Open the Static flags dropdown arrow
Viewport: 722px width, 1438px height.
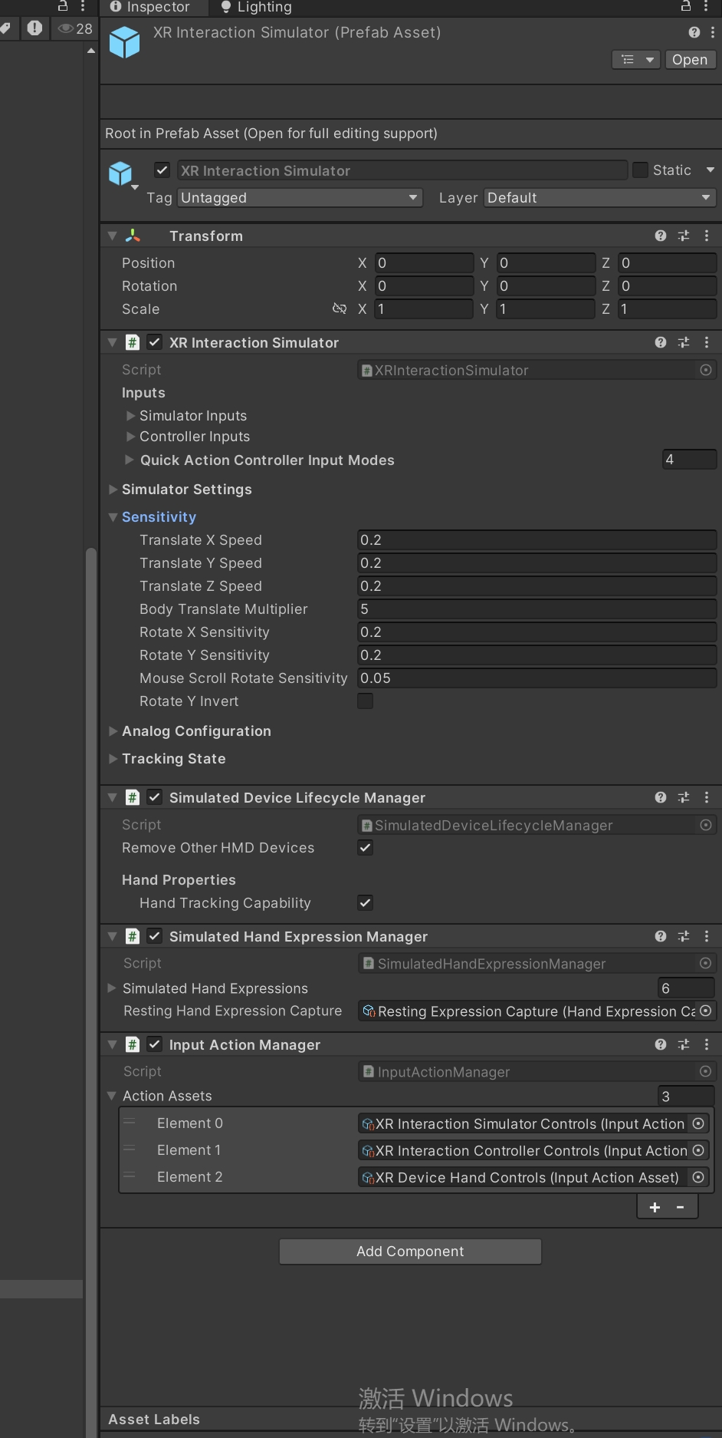coord(710,170)
